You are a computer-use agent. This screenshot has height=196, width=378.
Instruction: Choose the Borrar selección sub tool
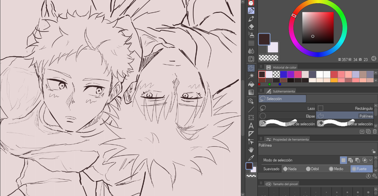click(x=345, y=124)
